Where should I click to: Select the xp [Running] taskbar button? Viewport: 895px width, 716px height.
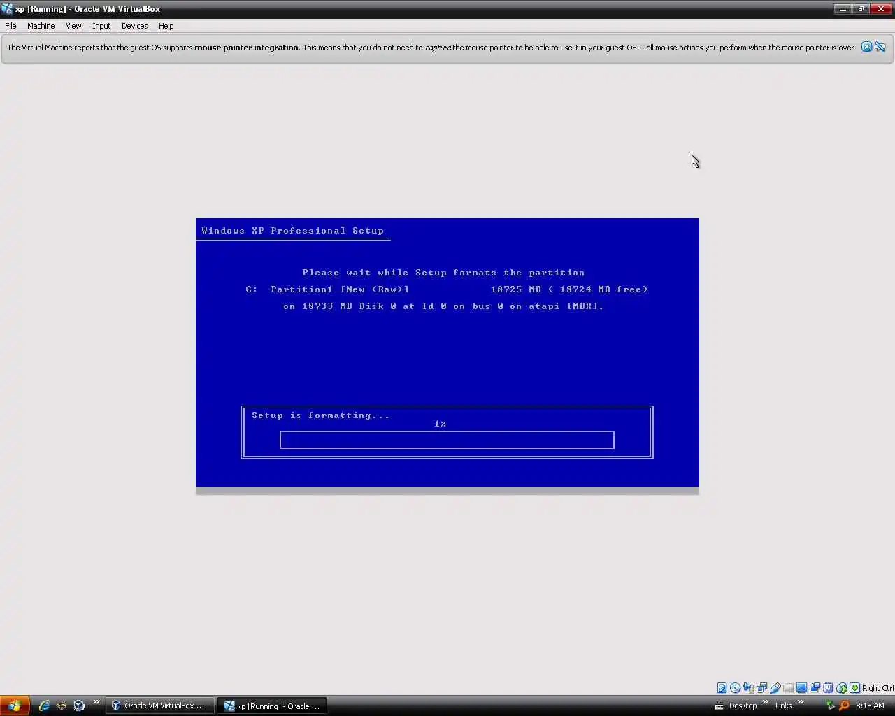click(272, 706)
